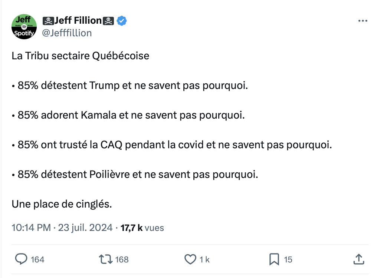Click the 168 retweets count

[x=122, y=259]
